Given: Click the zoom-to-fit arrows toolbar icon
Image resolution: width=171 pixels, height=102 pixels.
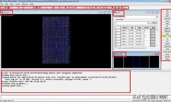Looking at the screenshot, I should pos(53,7).
